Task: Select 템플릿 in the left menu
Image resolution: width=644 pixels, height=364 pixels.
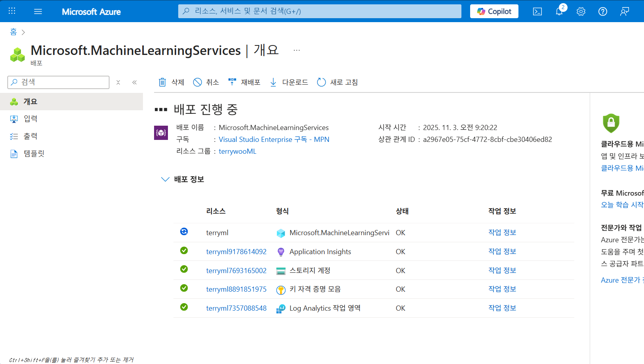Action: 71,154
